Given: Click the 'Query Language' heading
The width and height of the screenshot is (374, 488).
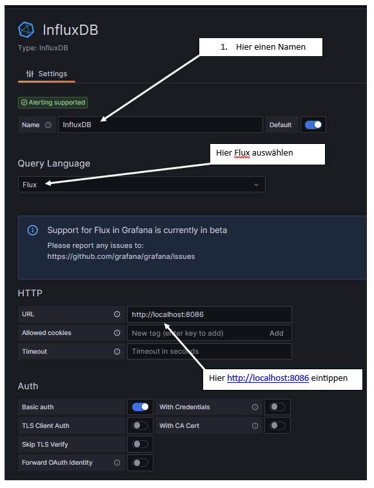Looking at the screenshot, I should (54, 163).
